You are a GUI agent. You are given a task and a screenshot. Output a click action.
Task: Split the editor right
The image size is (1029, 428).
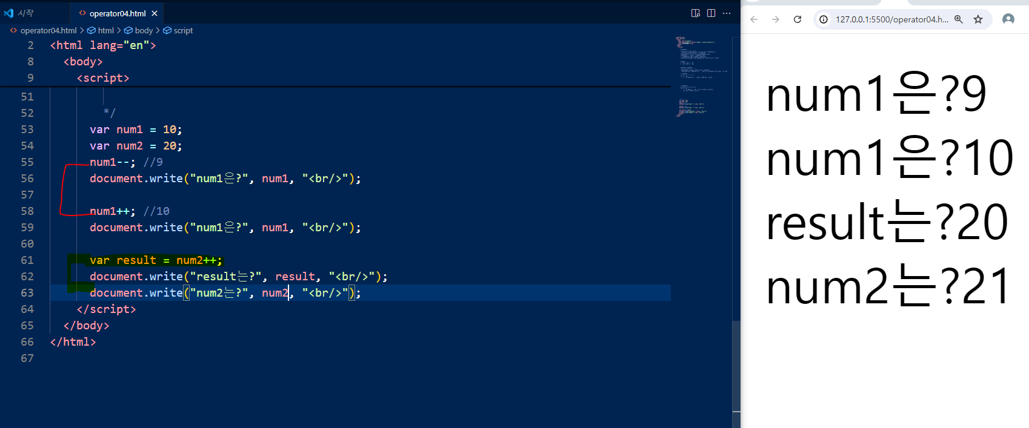coord(711,13)
